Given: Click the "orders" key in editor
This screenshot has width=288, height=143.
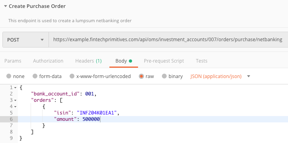Looking at the screenshot, I should [x=43, y=100].
